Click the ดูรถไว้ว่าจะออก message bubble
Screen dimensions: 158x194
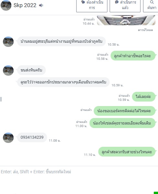(63, 82)
